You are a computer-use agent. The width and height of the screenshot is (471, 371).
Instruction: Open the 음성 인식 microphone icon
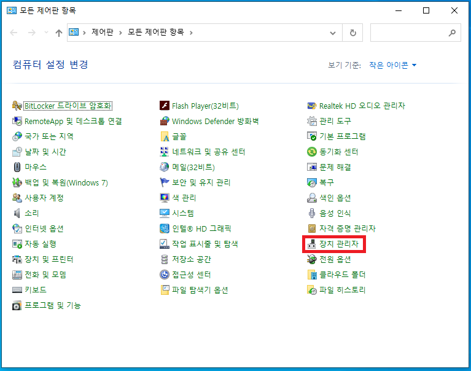coord(312,213)
